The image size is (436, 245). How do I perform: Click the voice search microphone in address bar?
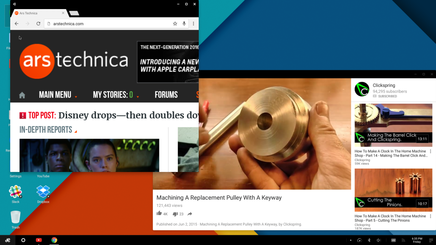[184, 23]
